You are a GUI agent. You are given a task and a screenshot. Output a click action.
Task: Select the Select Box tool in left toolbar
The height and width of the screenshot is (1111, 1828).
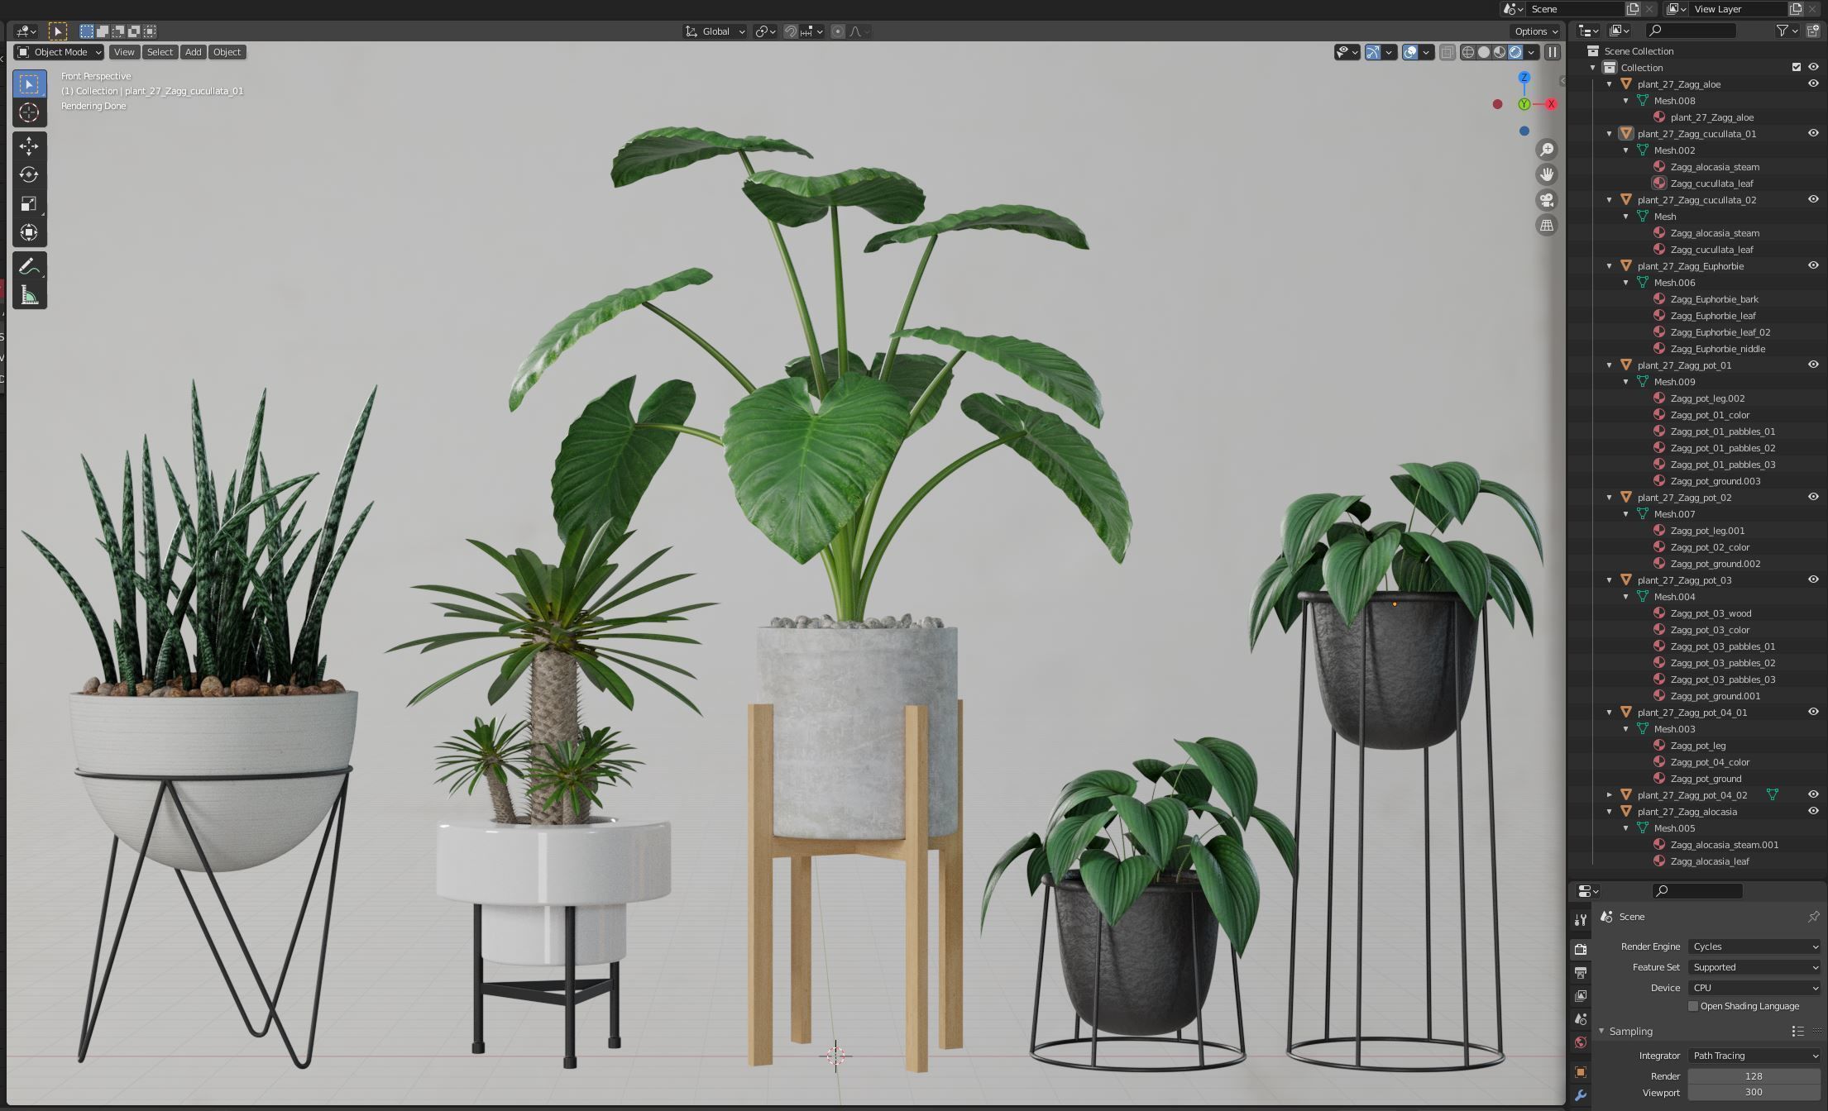click(x=29, y=84)
